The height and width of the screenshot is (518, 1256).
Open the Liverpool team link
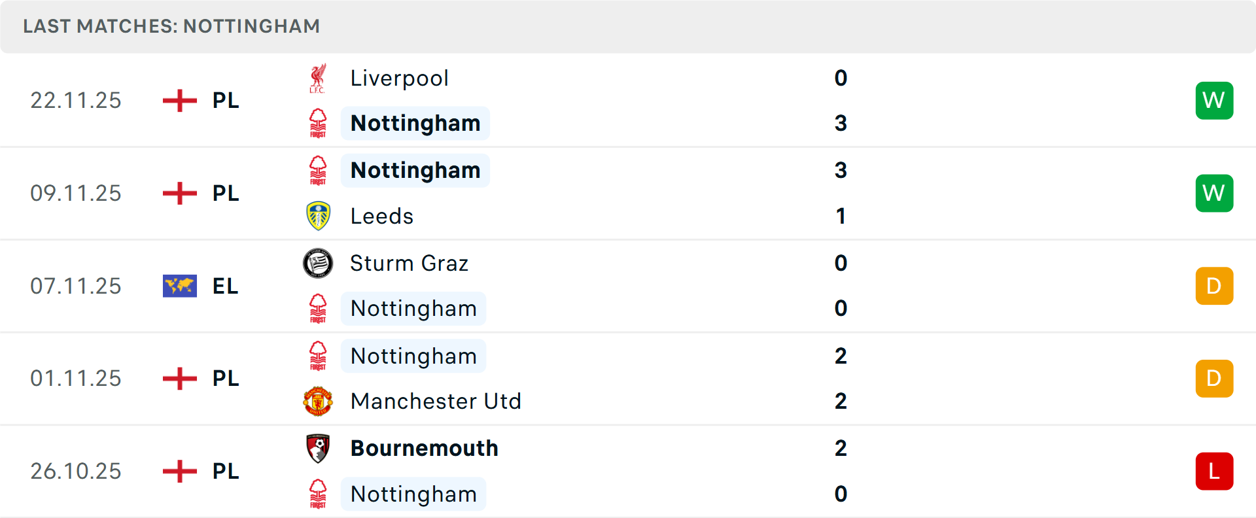pos(399,78)
